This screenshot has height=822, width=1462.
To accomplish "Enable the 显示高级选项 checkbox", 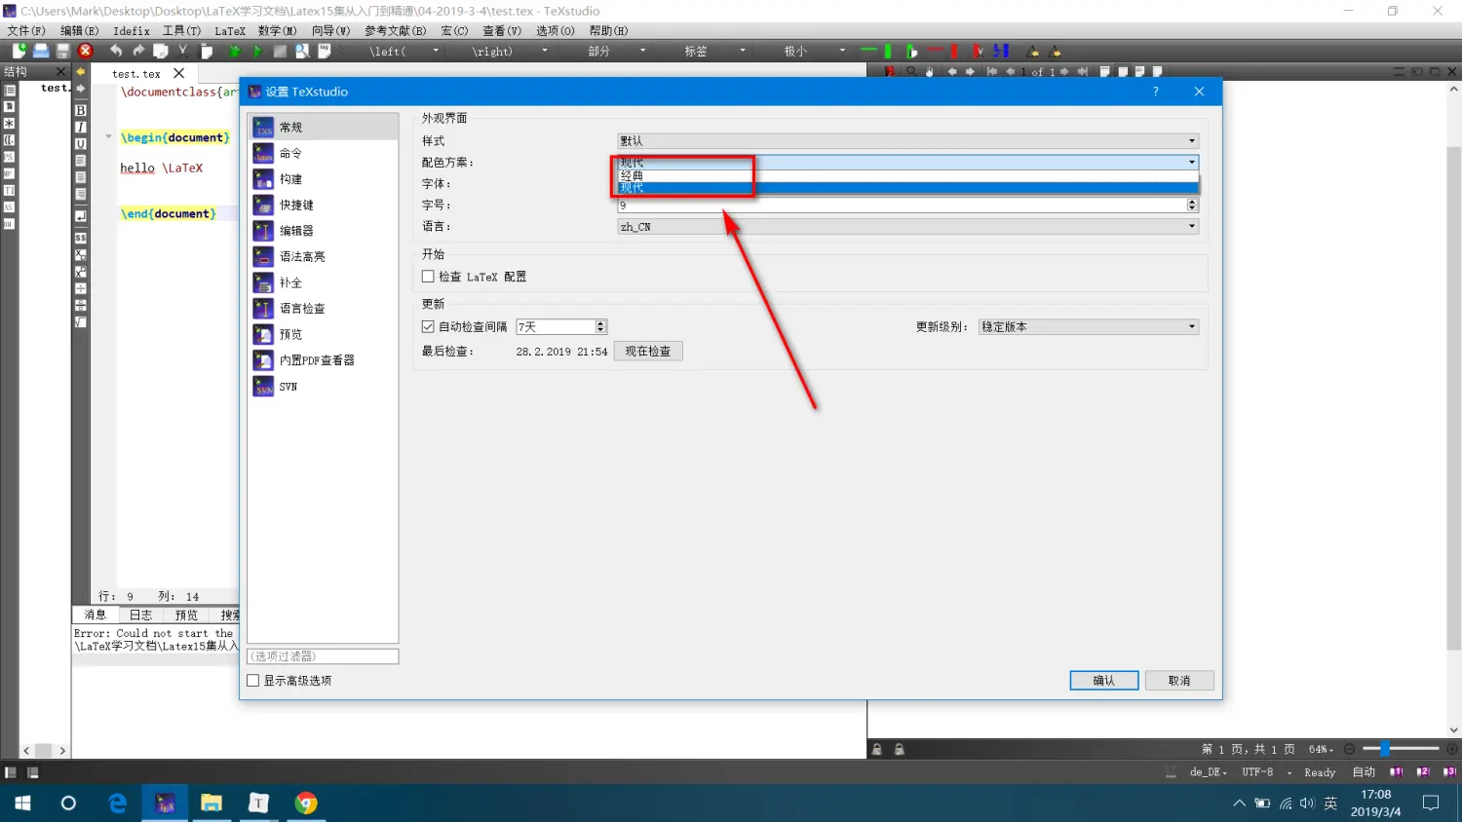I will (253, 681).
